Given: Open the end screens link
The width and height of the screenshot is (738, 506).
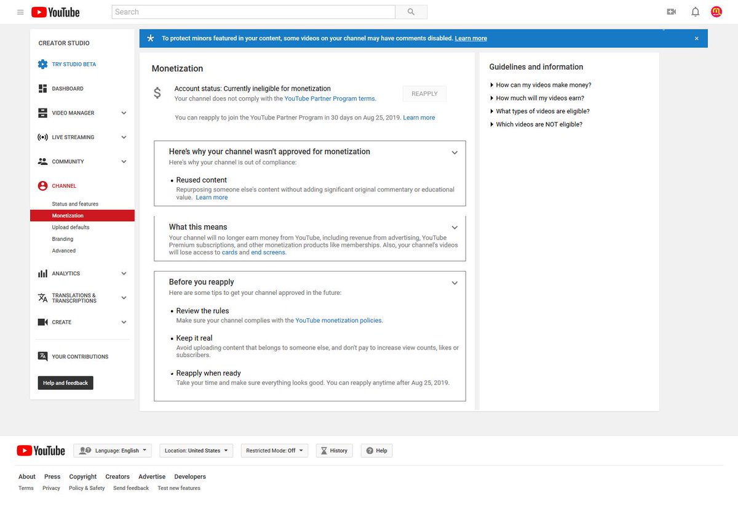Looking at the screenshot, I should pos(268,252).
